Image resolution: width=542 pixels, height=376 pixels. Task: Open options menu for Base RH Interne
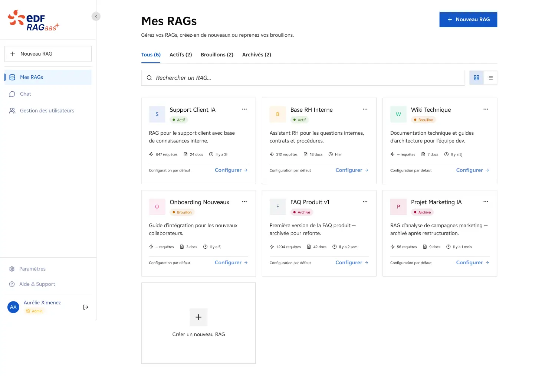coord(365,109)
